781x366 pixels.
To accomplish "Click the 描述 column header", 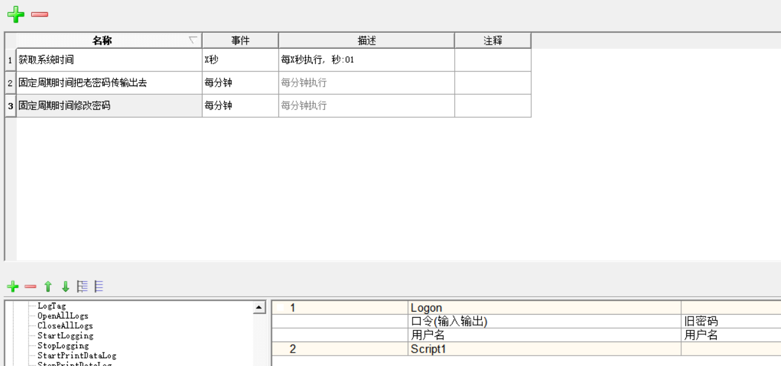I will pos(367,40).
